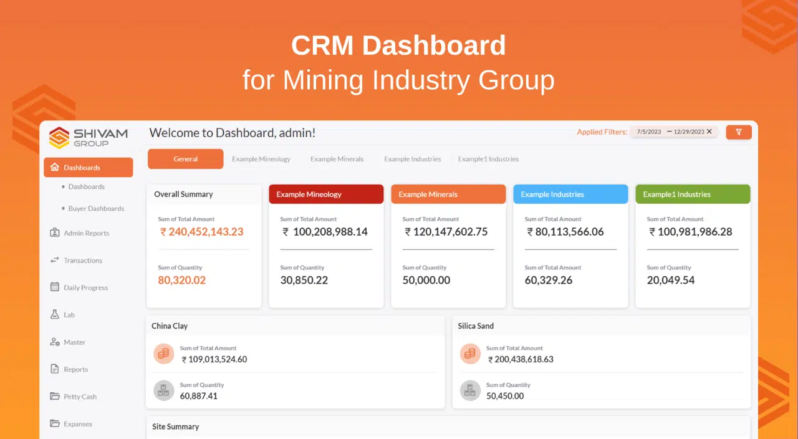Click green Example1 Industries card header
Image resolution: width=798 pixels, height=439 pixels.
(x=693, y=194)
